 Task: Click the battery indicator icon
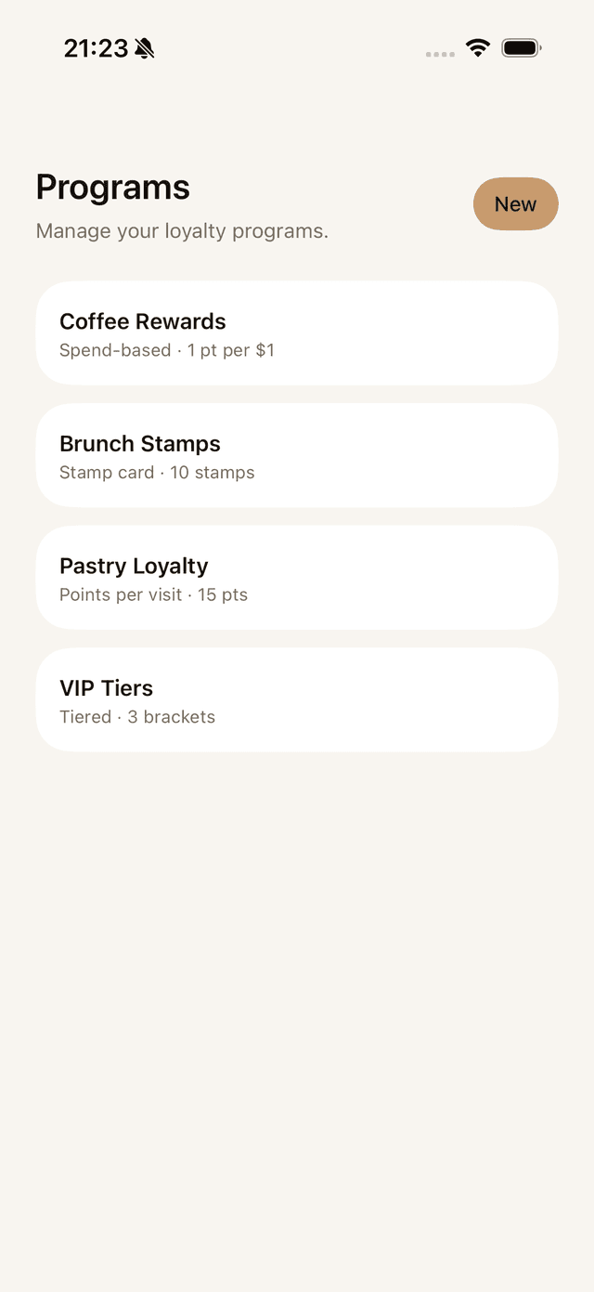click(521, 46)
